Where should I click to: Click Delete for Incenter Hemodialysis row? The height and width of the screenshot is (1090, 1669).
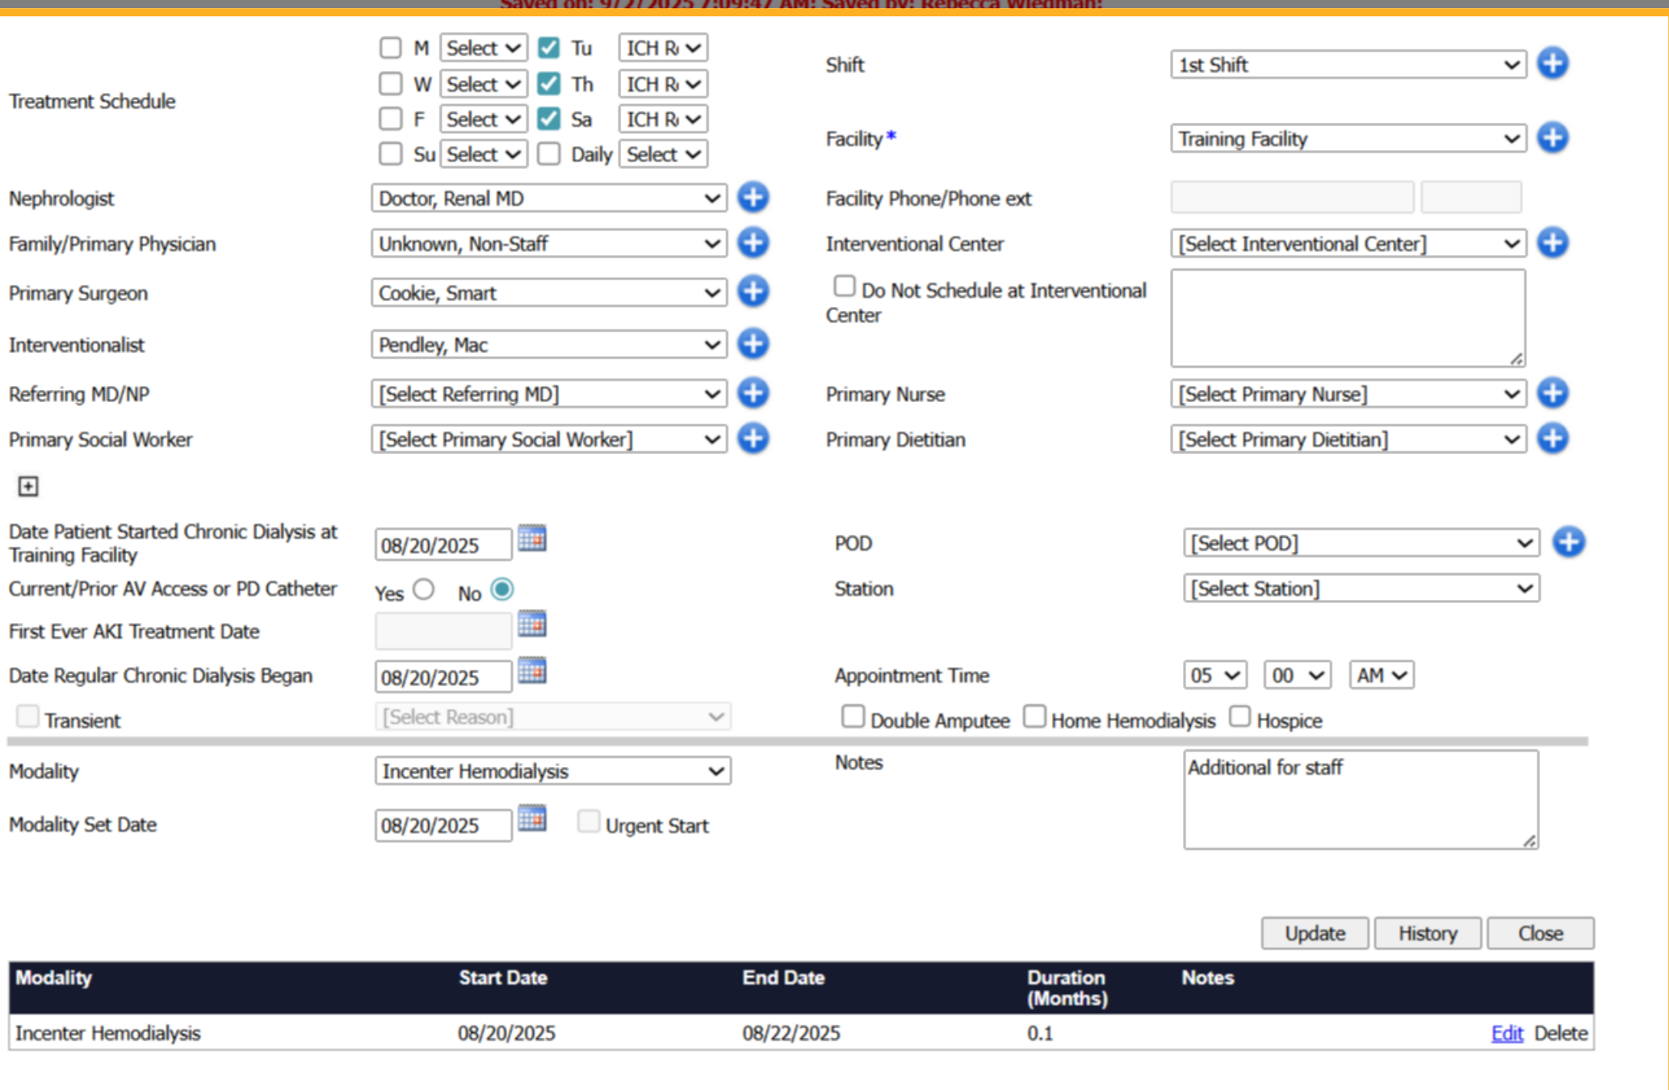[x=1561, y=1033]
